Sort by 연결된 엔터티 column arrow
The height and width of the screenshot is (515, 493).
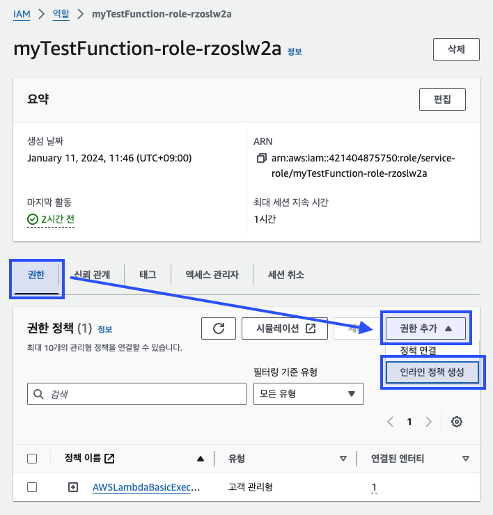[x=465, y=459]
